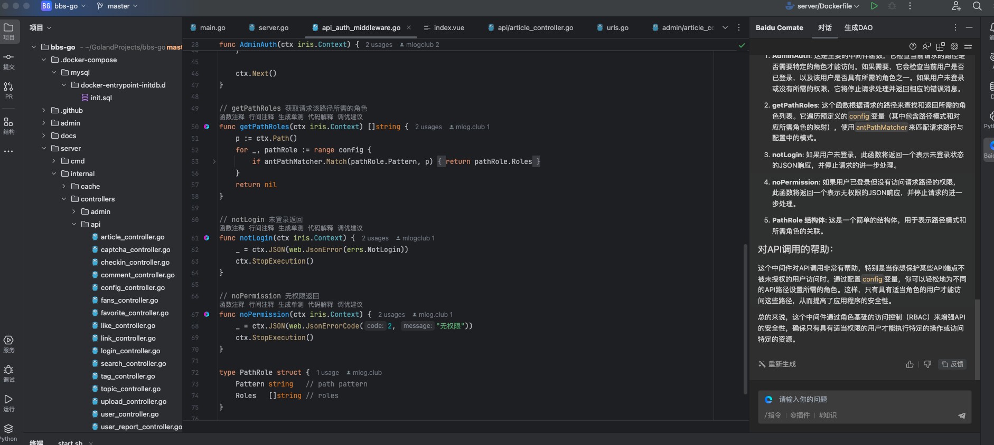The width and height of the screenshot is (994, 445).
Task: Open the add collaborator icon in top toolbar
Action: point(957,6)
